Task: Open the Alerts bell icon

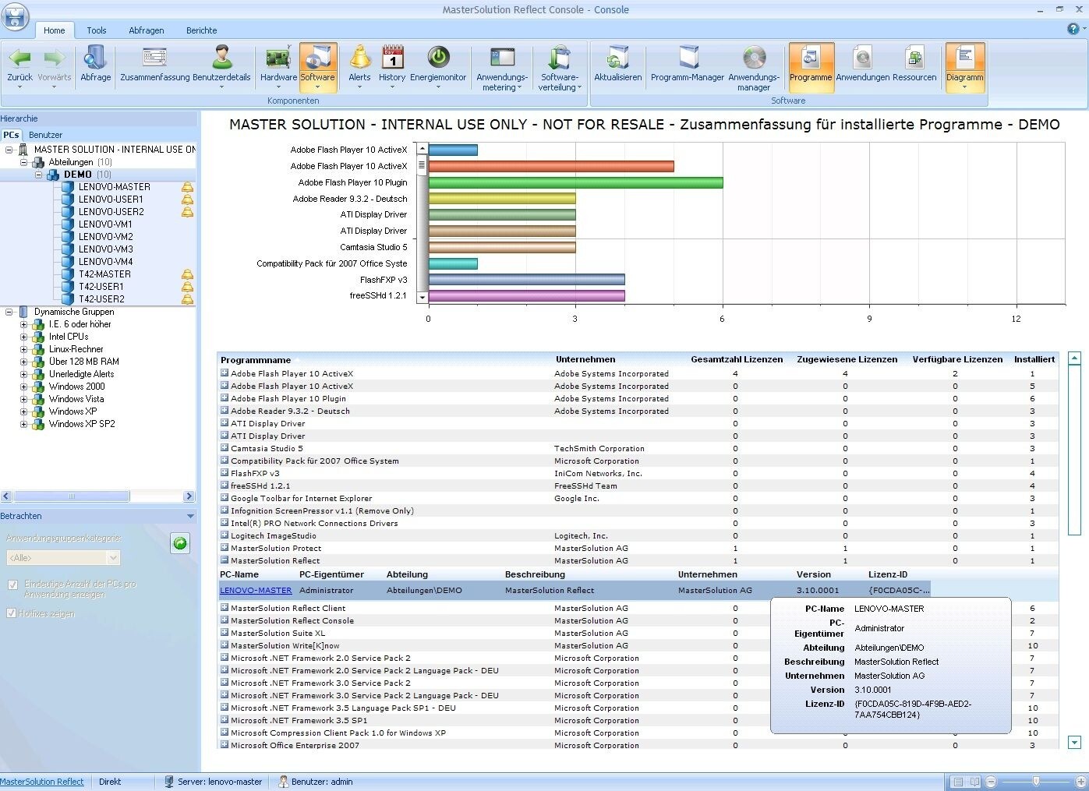Action: [359, 58]
